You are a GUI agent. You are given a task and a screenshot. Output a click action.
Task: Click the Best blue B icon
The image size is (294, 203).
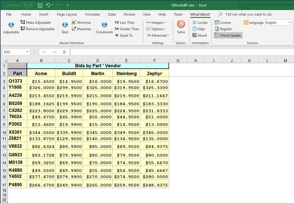click(x=65, y=25)
